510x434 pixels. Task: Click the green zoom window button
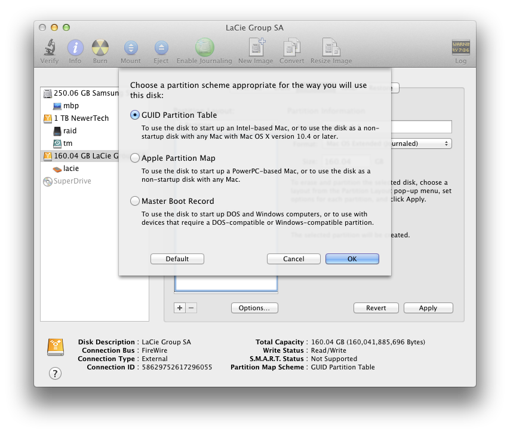pos(66,27)
